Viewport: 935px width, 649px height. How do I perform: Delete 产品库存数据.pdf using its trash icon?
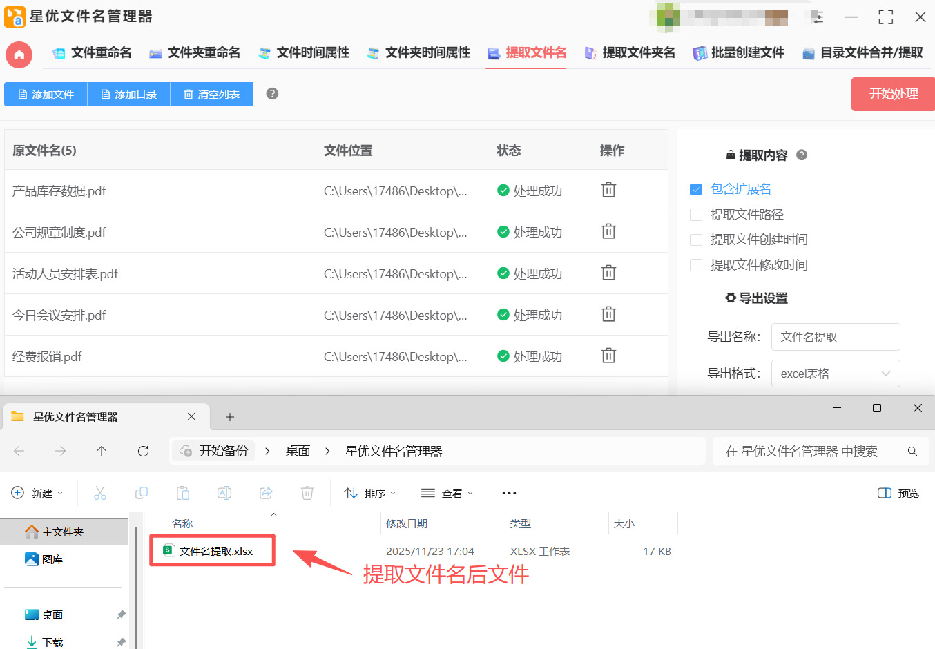[x=608, y=190]
